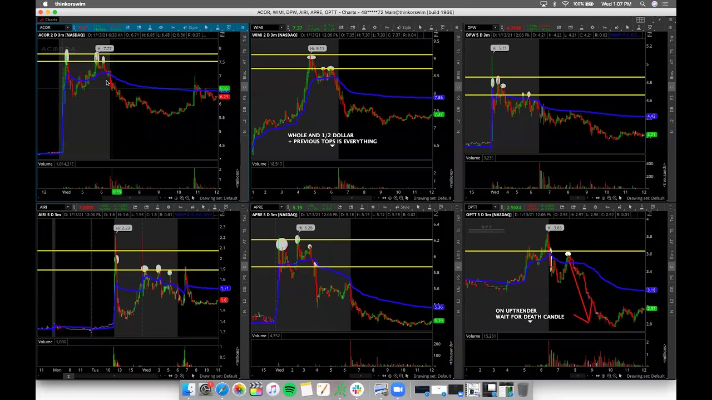Zoom out on the DPW chart
The image size is (712, 400).
click(x=614, y=198)
